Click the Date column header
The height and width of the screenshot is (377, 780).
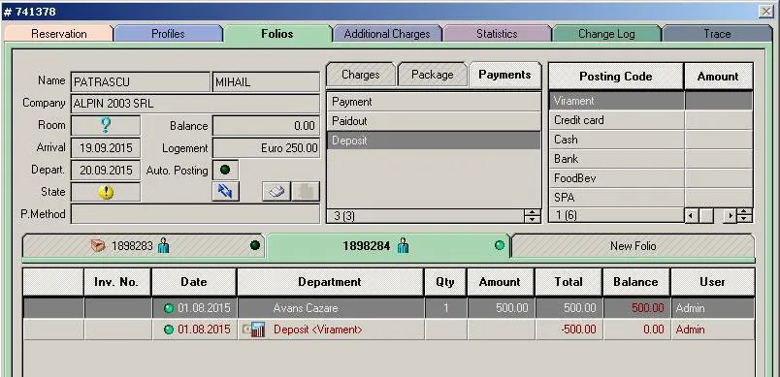(x=194, y=282)
